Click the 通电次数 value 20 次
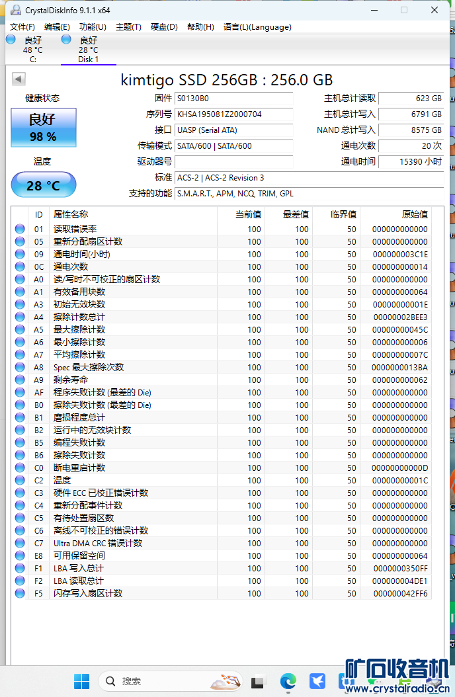455x697 pixels. (411, 146)
